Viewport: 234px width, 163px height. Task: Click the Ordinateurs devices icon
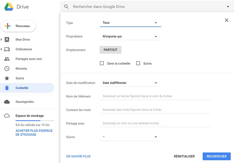[x=7, y=49]
